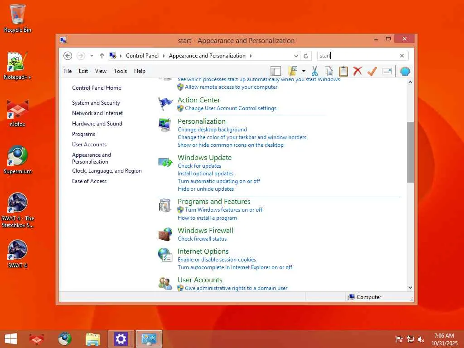This screenshot has width=464, height=348.
Task: Open File Explorer from the taskbar
Action: tap(92, 339)
